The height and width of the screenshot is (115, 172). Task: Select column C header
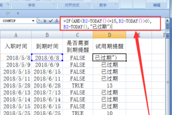(78, 35)
